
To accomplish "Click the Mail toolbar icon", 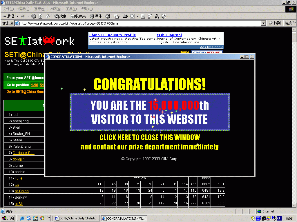I will 116,16.
